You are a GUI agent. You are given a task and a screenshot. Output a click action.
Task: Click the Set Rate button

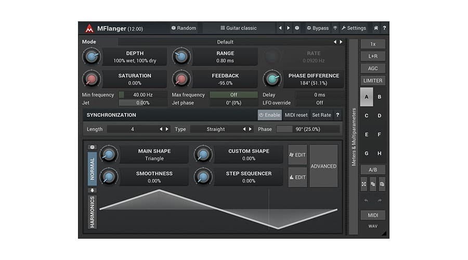click(x=321, y=115)
